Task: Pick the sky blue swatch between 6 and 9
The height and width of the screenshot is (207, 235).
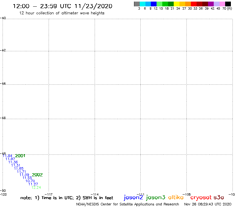Action: (x=148, y=4)
